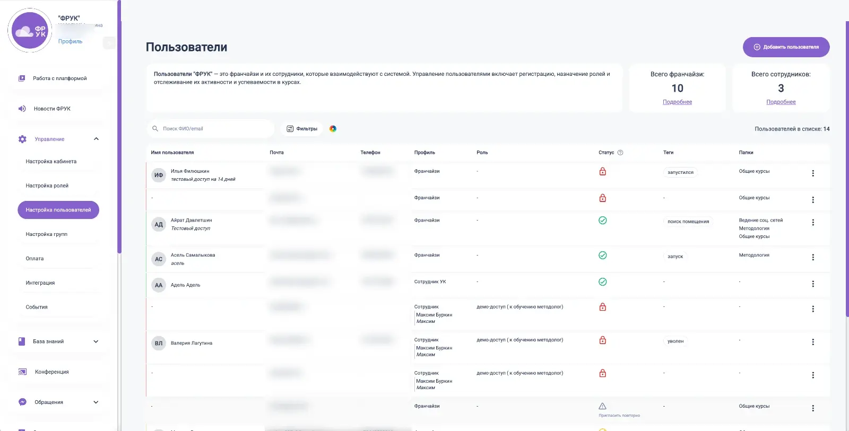
Task: Open Настройка групп menu item
Action: (x=47, y=234)
